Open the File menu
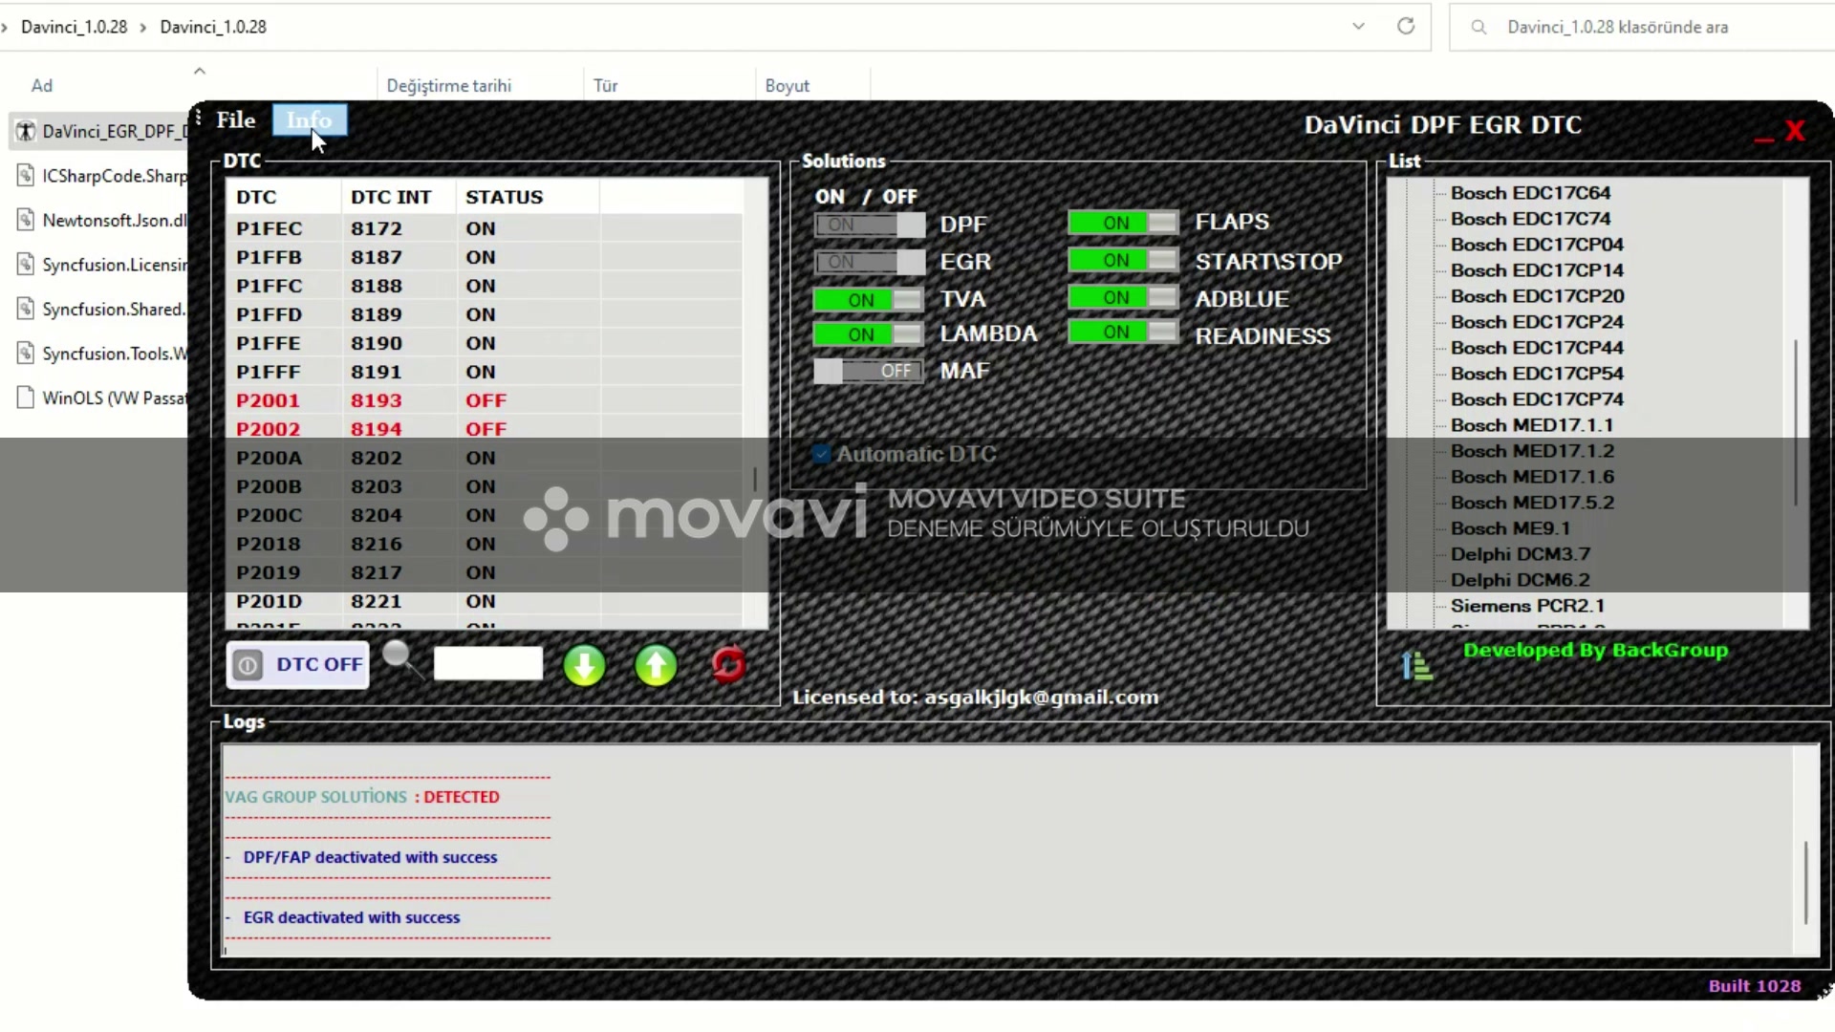 [x=234, y=119]
